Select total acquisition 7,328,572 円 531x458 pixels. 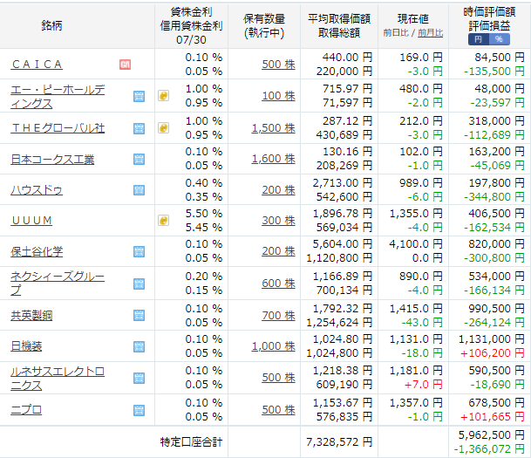tap(339, 442)
